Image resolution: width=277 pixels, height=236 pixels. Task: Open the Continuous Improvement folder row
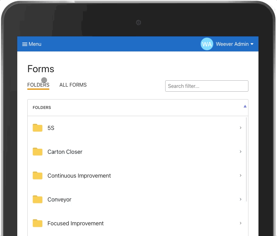click(x=79, y=175)
